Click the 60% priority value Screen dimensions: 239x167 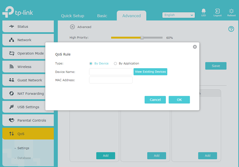169,38
